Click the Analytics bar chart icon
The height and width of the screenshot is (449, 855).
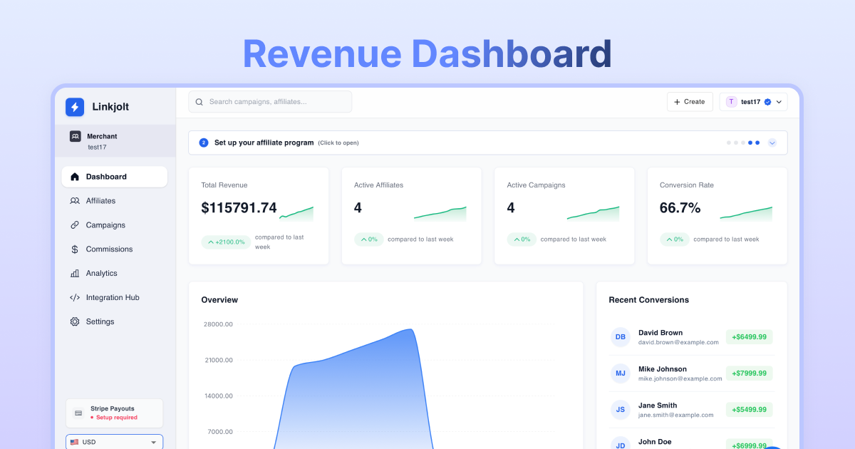[75, 274]
